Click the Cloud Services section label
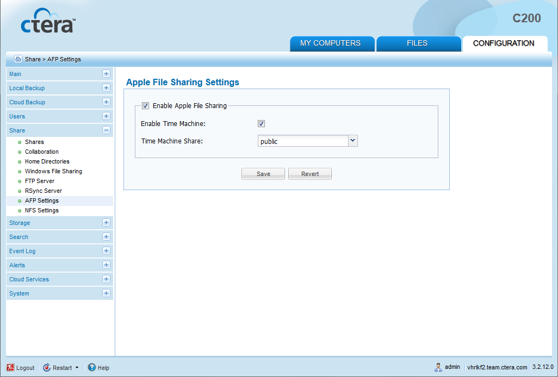Viewport: 558px width, 377px height. pos(29,279)
